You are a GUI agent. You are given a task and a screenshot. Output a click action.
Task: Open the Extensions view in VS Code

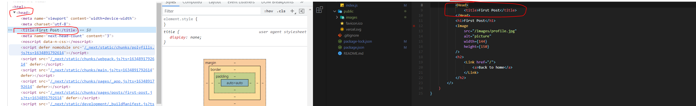pyautogui.click(x=319, y=10)
